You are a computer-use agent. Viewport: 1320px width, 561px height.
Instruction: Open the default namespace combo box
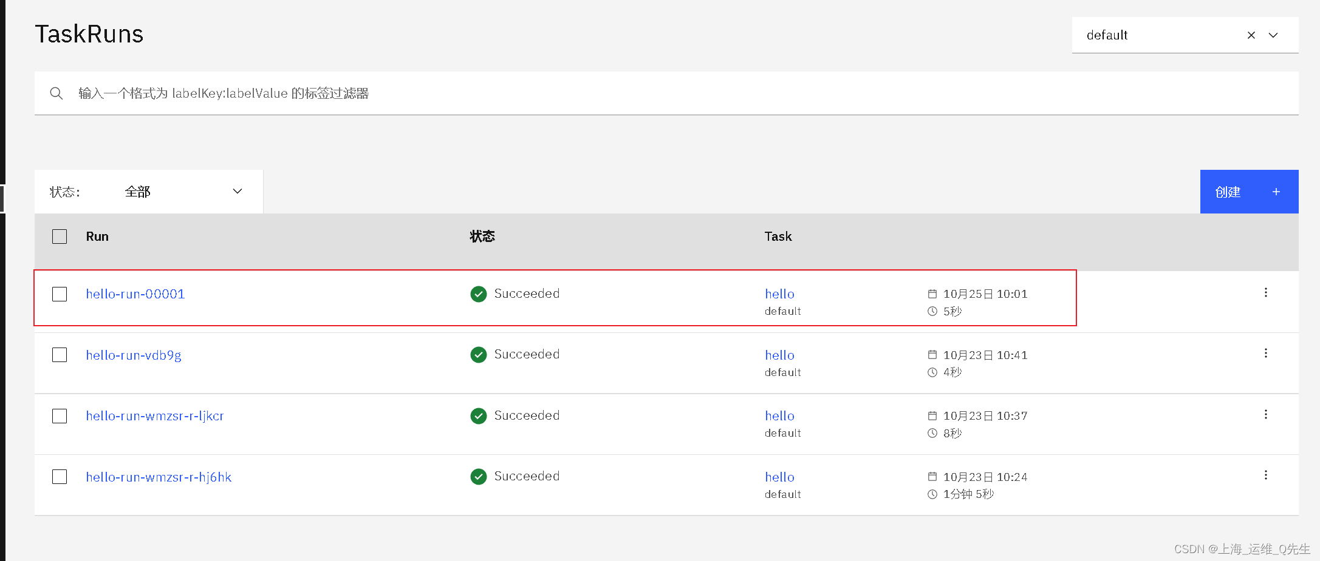pyautogui.click(x=1185, y=35)
